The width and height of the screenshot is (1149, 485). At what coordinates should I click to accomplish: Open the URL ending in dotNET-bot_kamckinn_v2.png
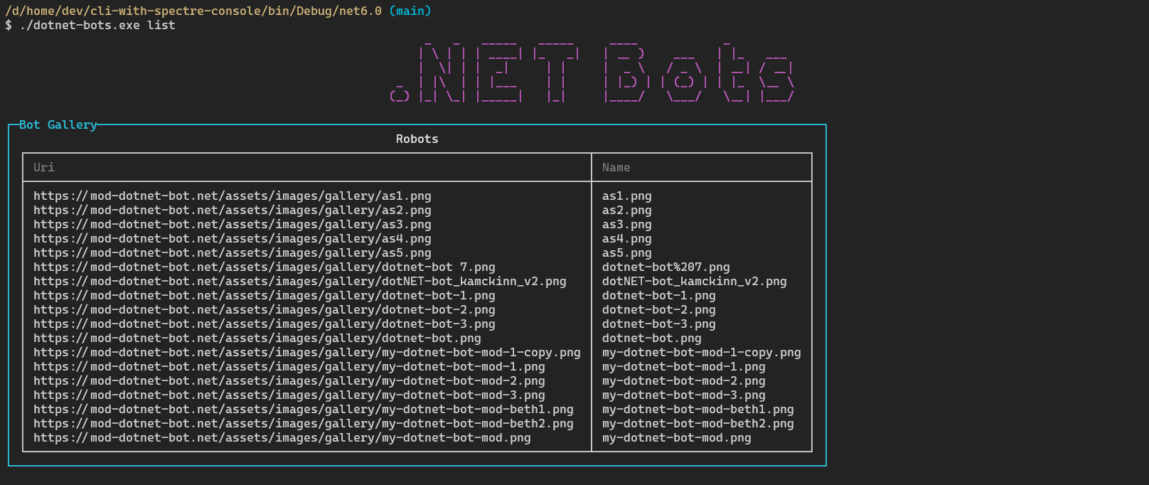[300, 281]
